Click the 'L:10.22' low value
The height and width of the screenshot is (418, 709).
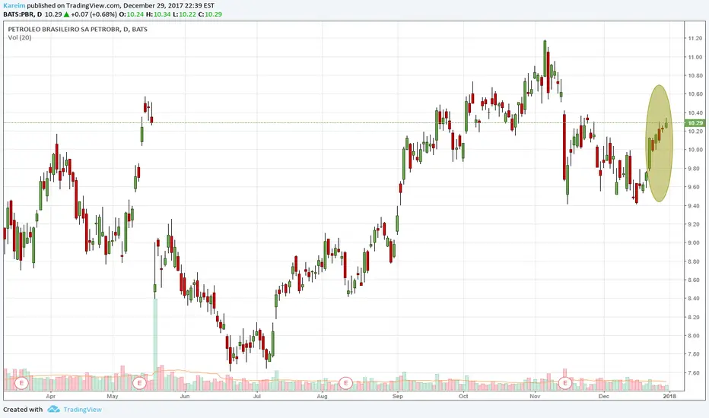point(185,14)
